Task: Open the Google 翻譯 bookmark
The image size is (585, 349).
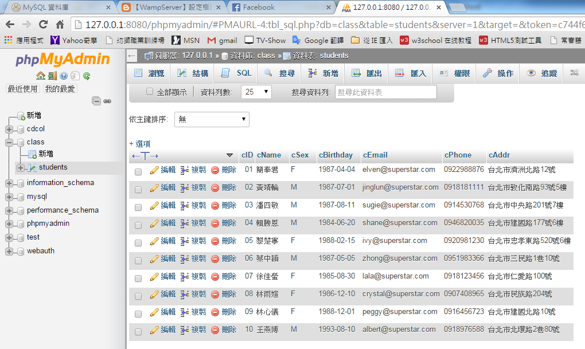Action: pos(318,40)
